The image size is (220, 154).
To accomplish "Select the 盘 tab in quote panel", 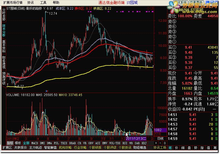I will [x=189, y=148].
